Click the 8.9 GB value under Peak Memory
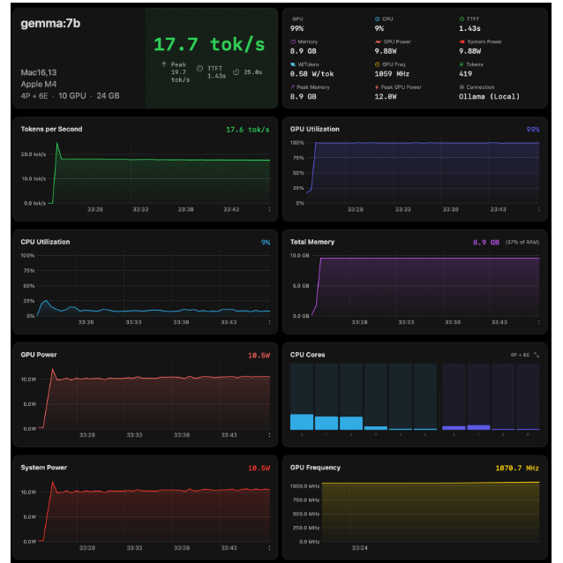563x563 pixels. 303,96
